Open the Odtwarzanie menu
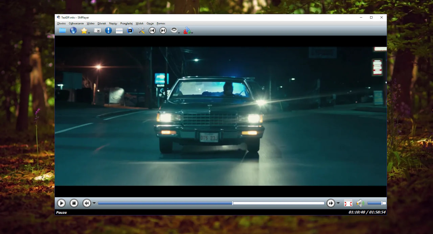This screenshot has width=433, height=234. (x=76, y=23)
